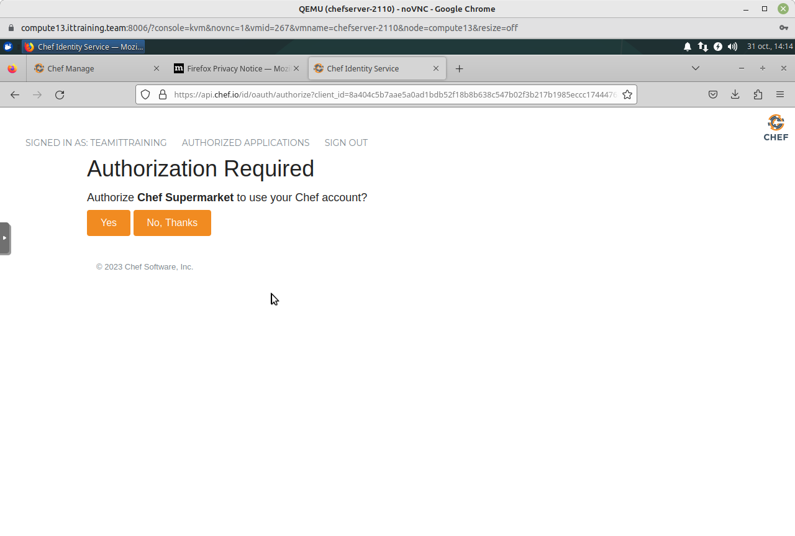
Task: Switch to the Chef Manage tab
Action: coord(93,68)
